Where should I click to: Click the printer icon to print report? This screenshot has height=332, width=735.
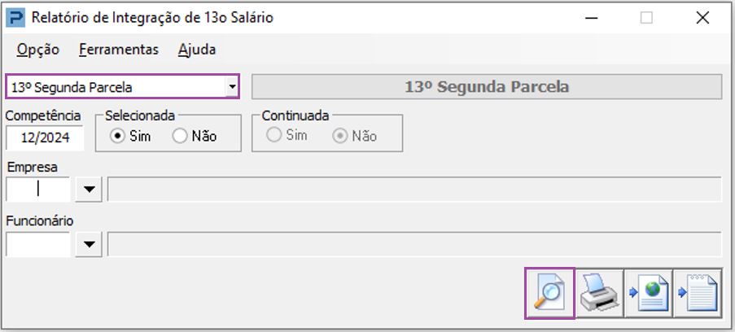pyautogui.click(x=599, y=293)
